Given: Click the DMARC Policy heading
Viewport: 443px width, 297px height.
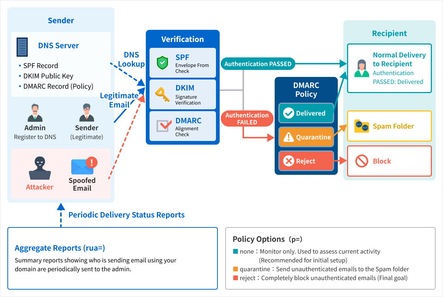Looking at the screenshot, I should coord(306,90).
